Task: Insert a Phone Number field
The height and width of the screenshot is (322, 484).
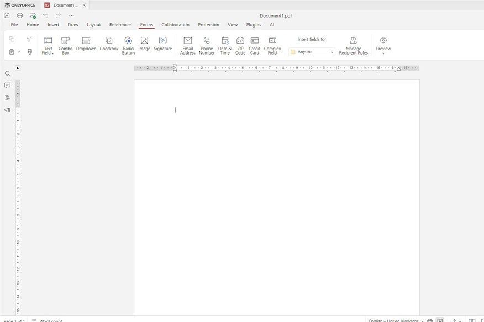Action: pyautogui.click(x=207, y=46)
